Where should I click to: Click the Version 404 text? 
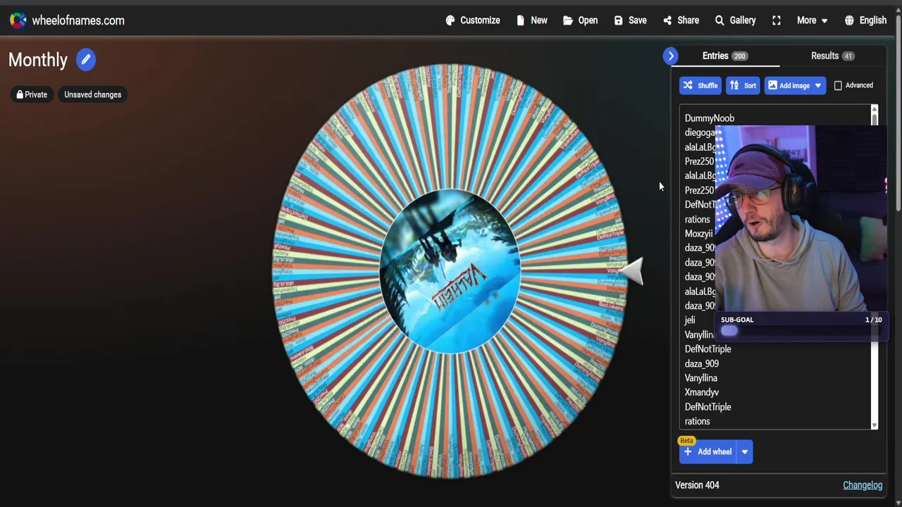(x=697, y=485)
